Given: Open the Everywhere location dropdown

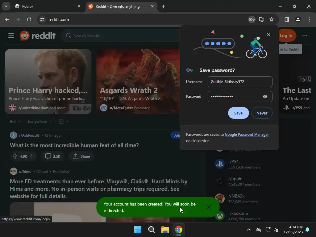Looking at the screenshot, I should point(39,122).
